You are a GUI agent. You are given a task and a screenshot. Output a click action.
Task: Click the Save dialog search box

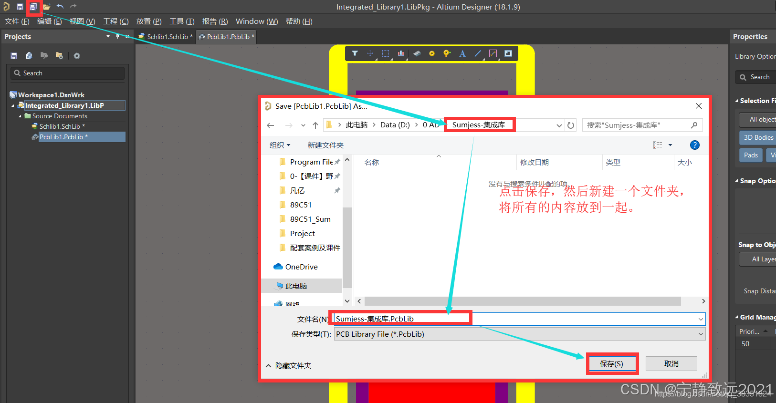(642, 125)
